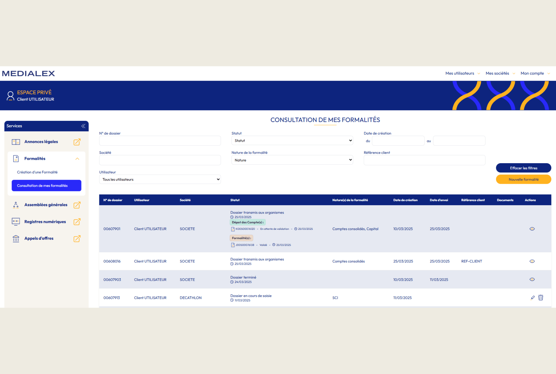Click 'Dossier terminé' status text
The height and width of the screenshot is (374, 556).
243,277
